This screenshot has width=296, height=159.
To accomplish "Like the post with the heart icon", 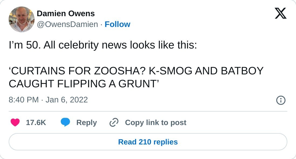I will tap(15, 123).
